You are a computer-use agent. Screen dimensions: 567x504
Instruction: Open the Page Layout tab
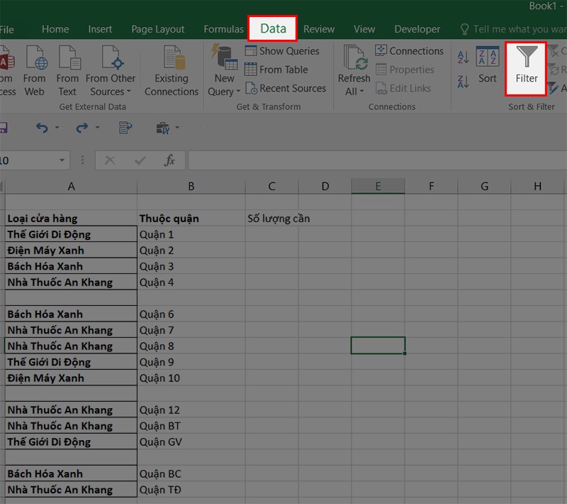157,29
